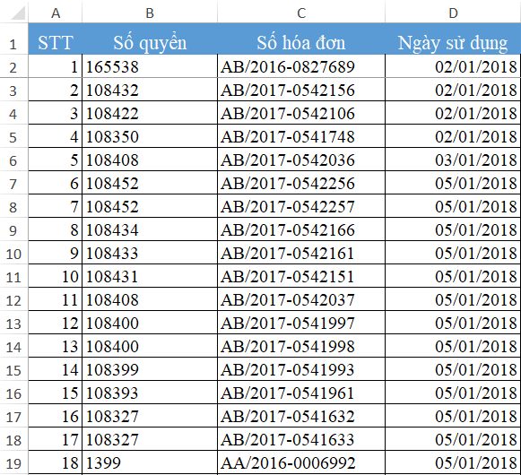Image resolution: width=521 pixels, height=475 pixels.
Task: Select cell containing 108434
Action: coord(150,229)
